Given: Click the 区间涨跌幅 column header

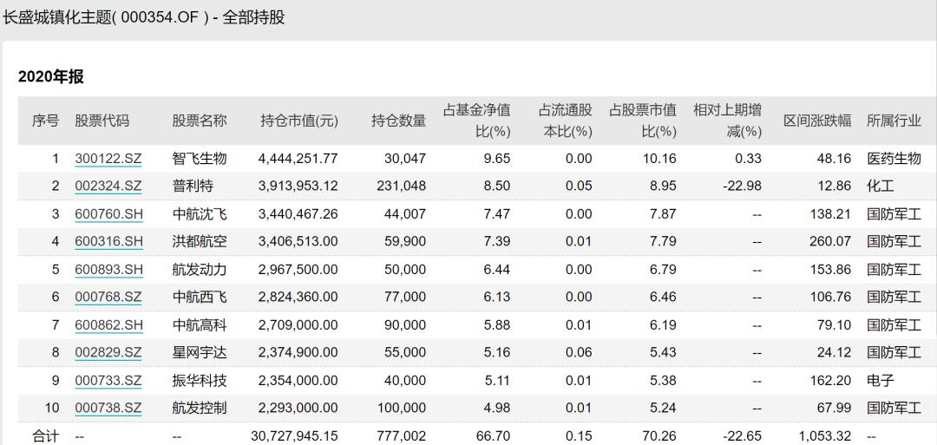Looking at the screenshot, I should pos(817,121).
